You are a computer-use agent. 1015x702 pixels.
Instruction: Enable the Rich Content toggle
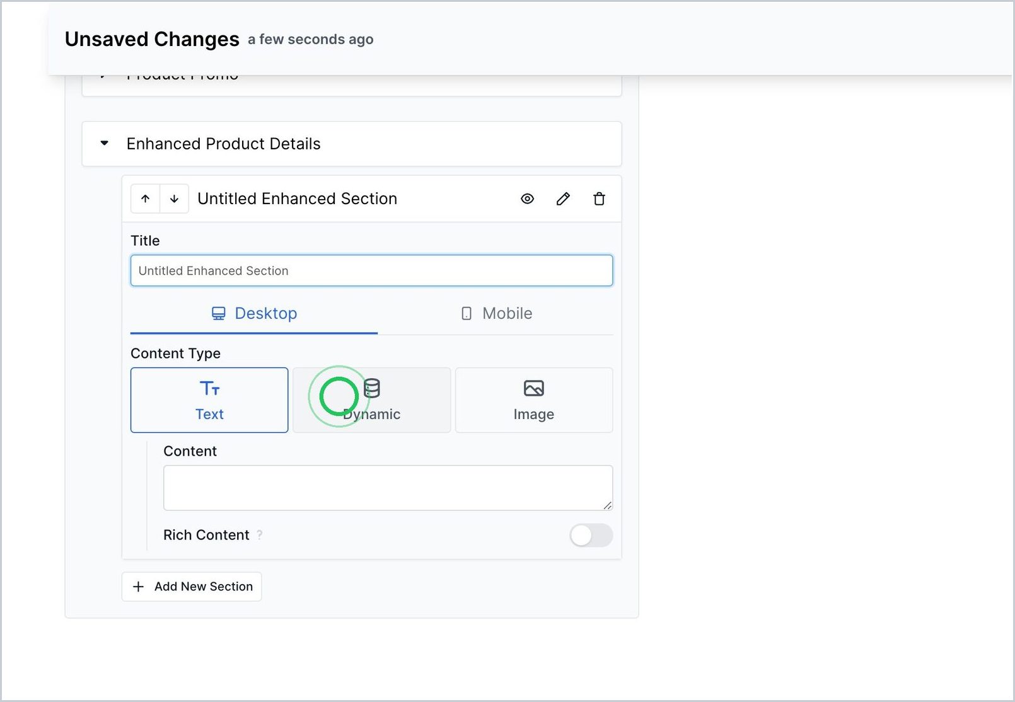(591, 536)
